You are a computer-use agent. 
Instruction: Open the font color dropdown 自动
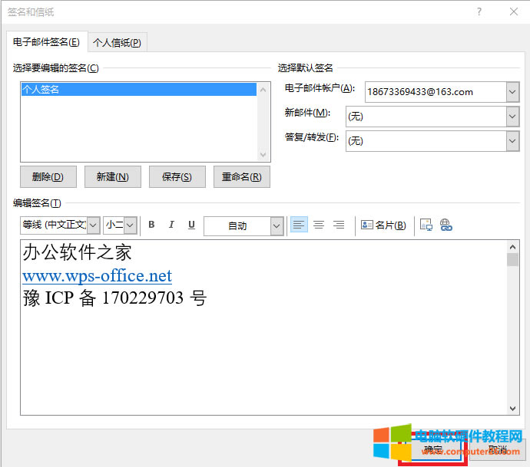click(x=277, y=225)
